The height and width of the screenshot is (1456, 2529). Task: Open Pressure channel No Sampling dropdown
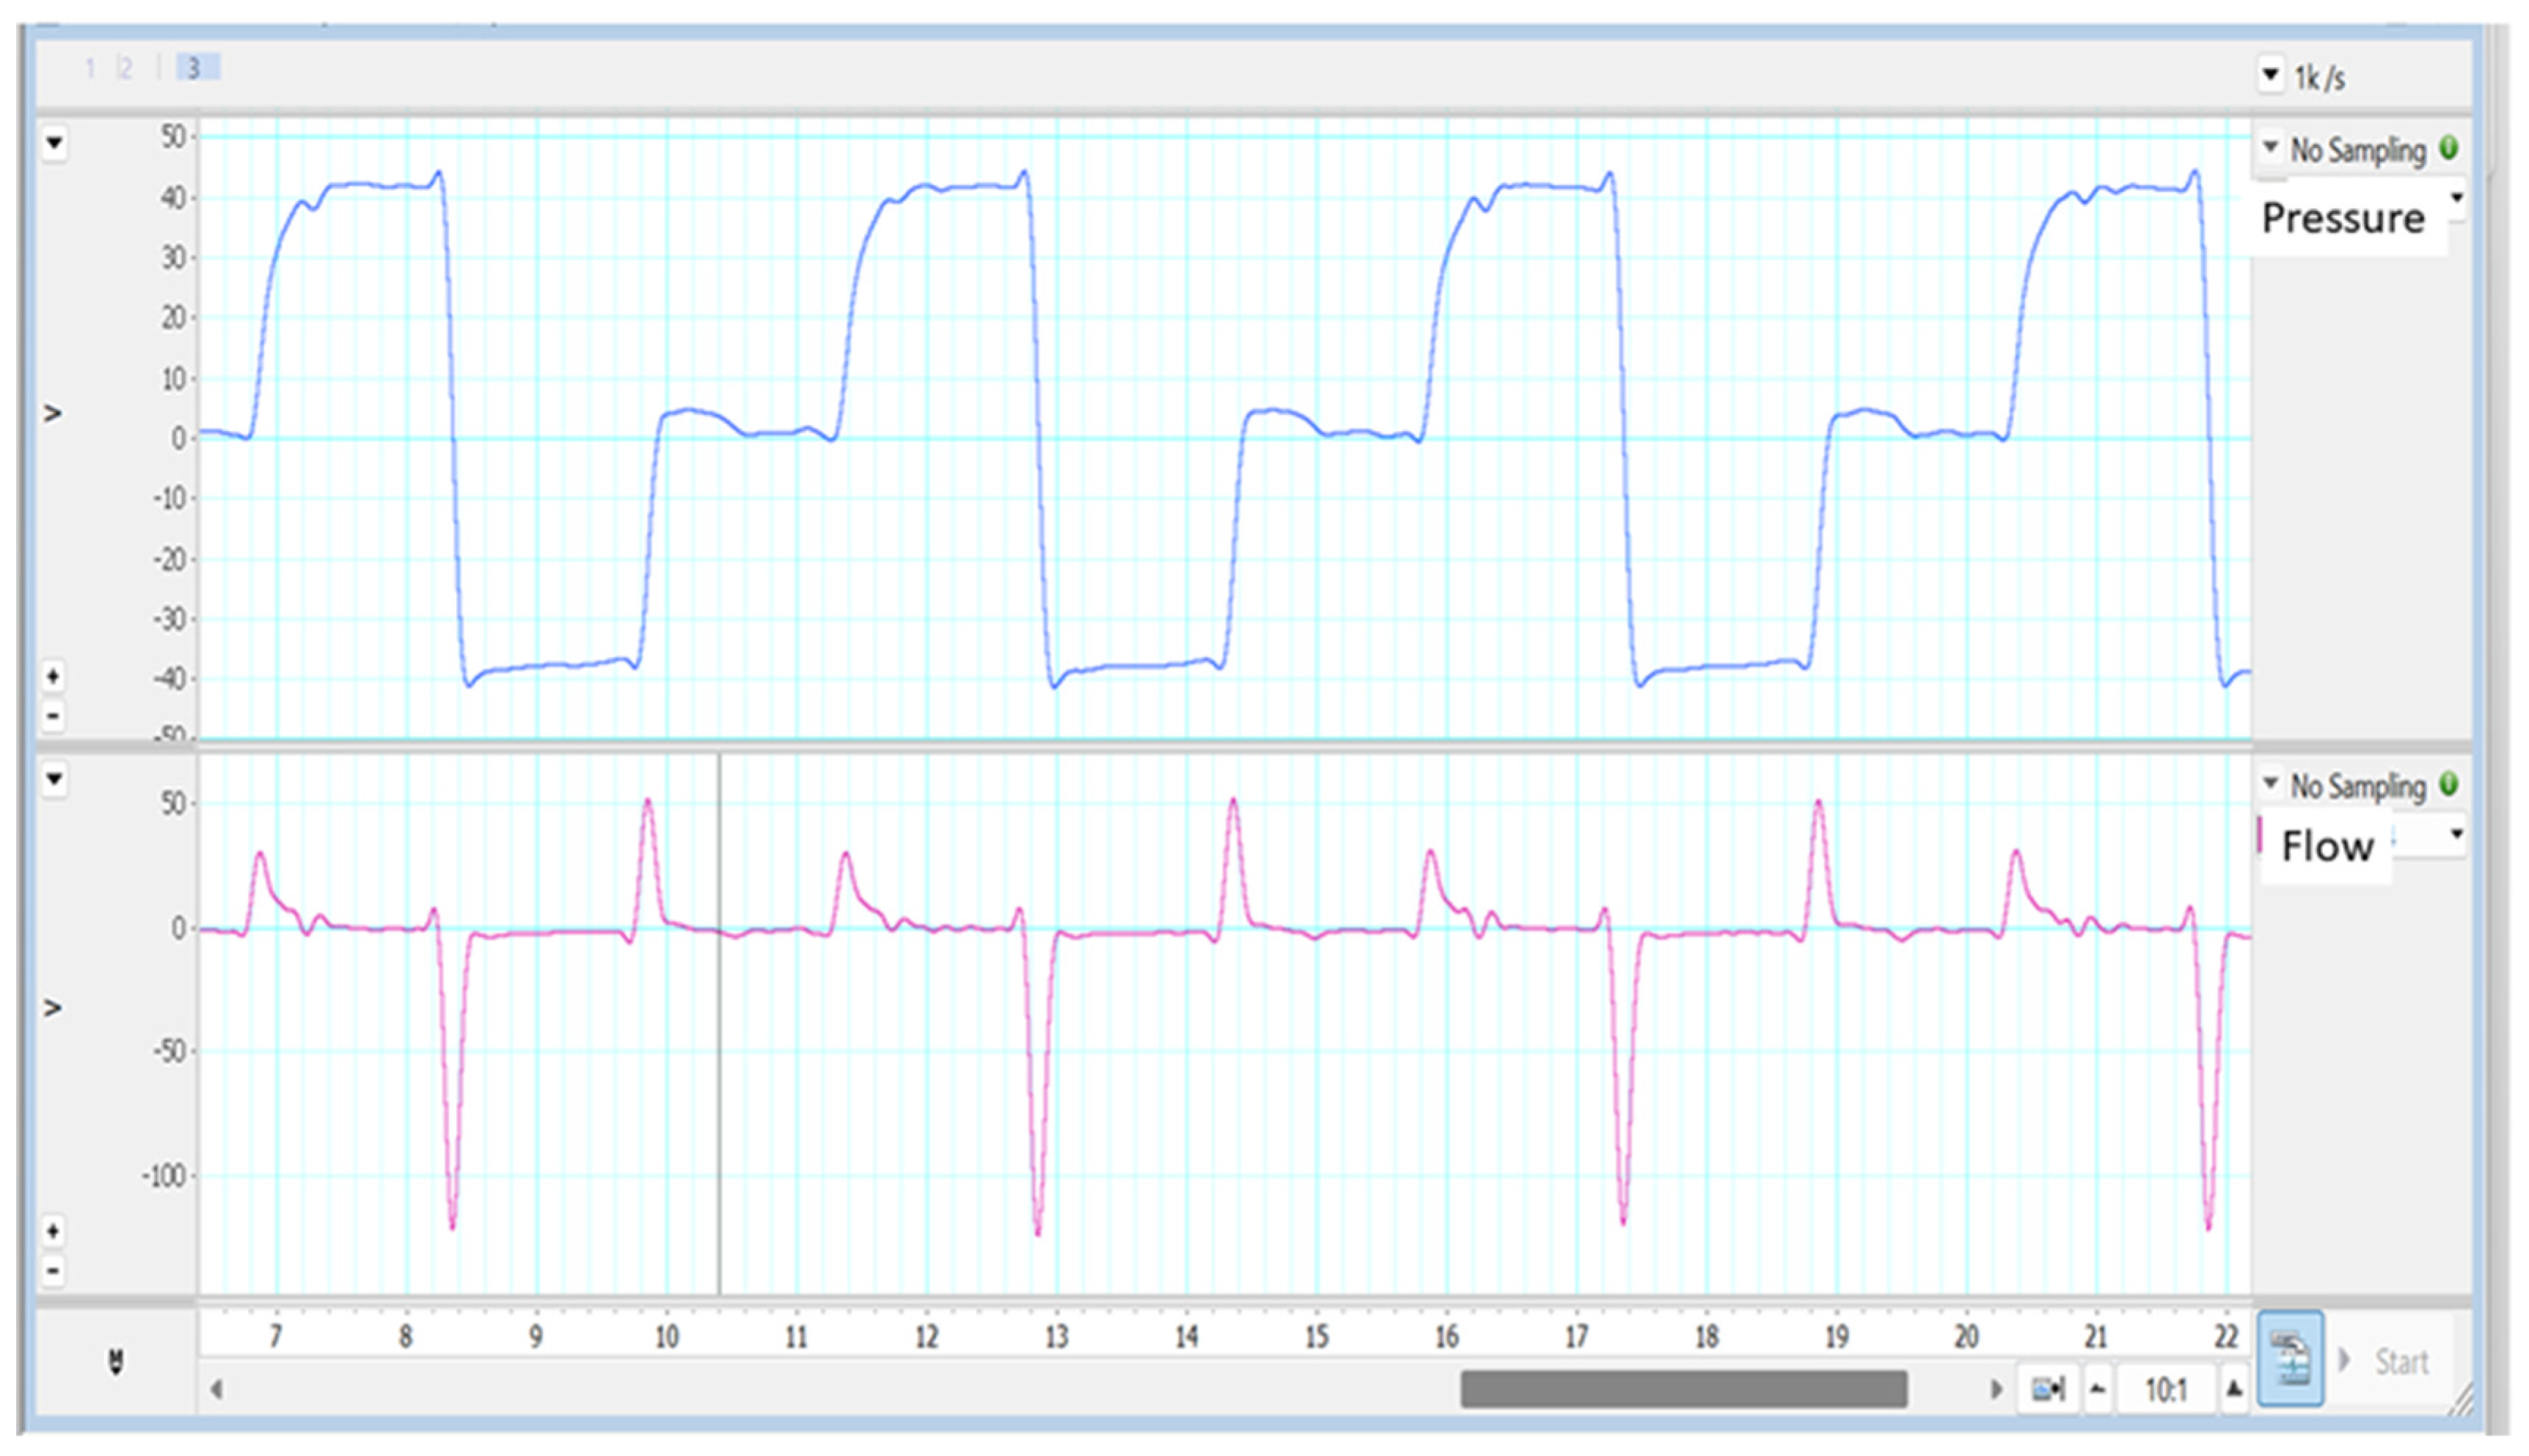(x=2270, y=148)
